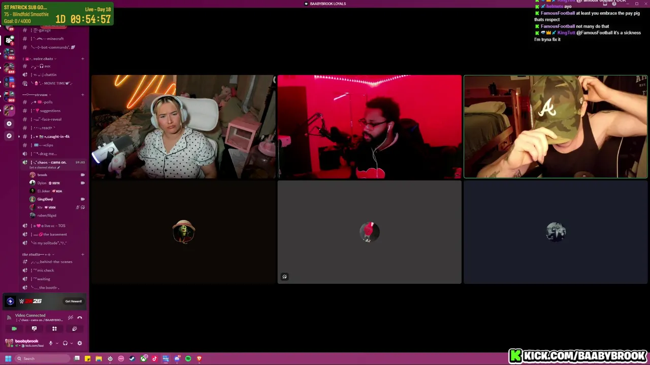Join the j chattin voice channel

53,75
